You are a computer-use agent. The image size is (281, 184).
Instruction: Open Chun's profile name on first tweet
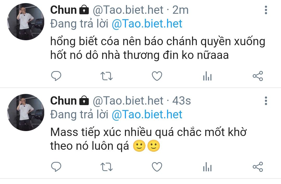tap(63, 10)
